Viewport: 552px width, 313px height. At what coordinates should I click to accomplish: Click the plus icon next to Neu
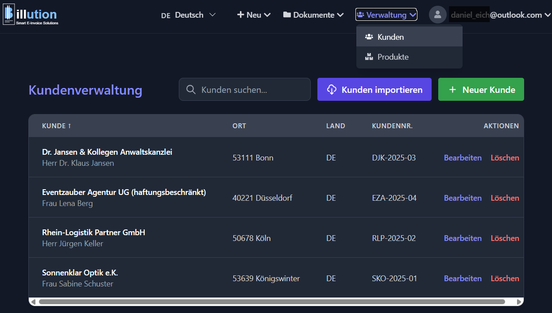[240, 15]
